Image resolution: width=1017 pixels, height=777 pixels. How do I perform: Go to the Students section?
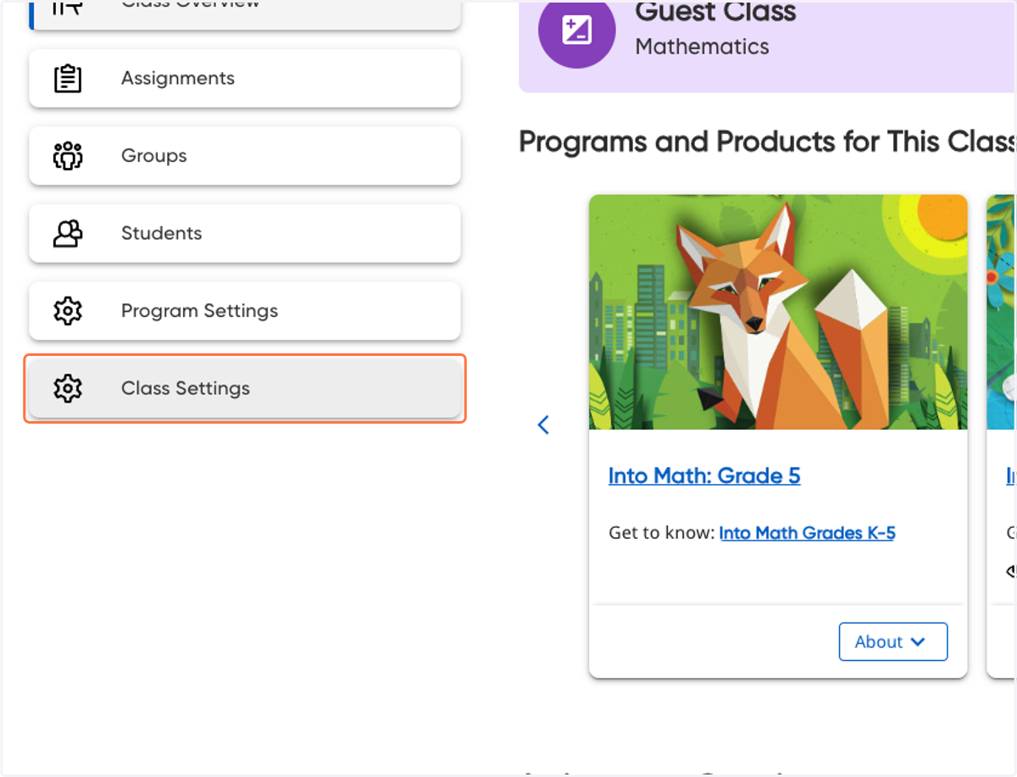tap(245, 233)
